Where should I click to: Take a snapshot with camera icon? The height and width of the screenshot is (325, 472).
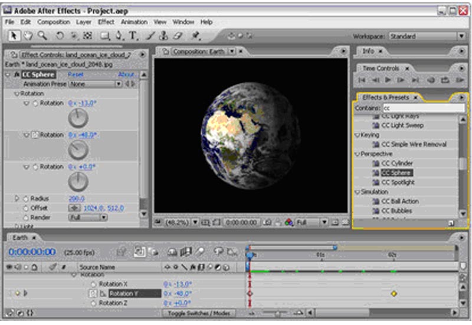click(x=267, y=223)
